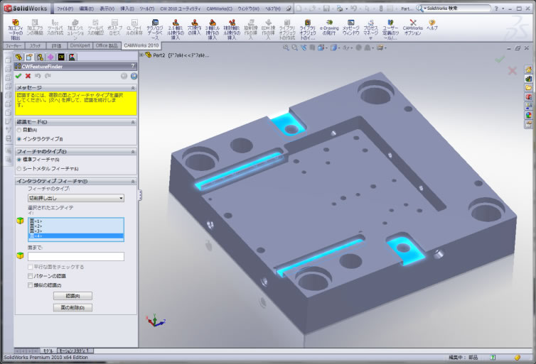Screen dimensions: 536x364
Task: Click the green checkmark OK in CWFeatureFinder
Action: pos(18,76)
